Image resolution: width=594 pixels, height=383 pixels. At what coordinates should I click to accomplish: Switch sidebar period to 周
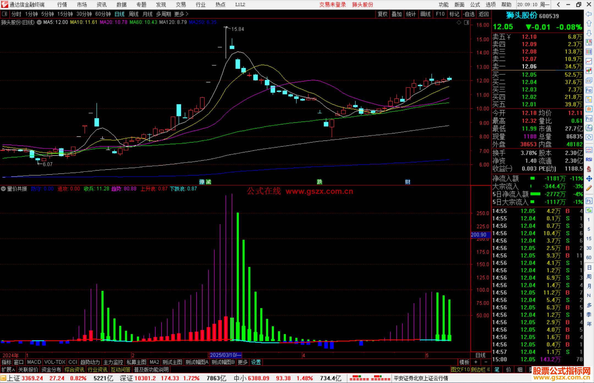[x=589, y=277]
